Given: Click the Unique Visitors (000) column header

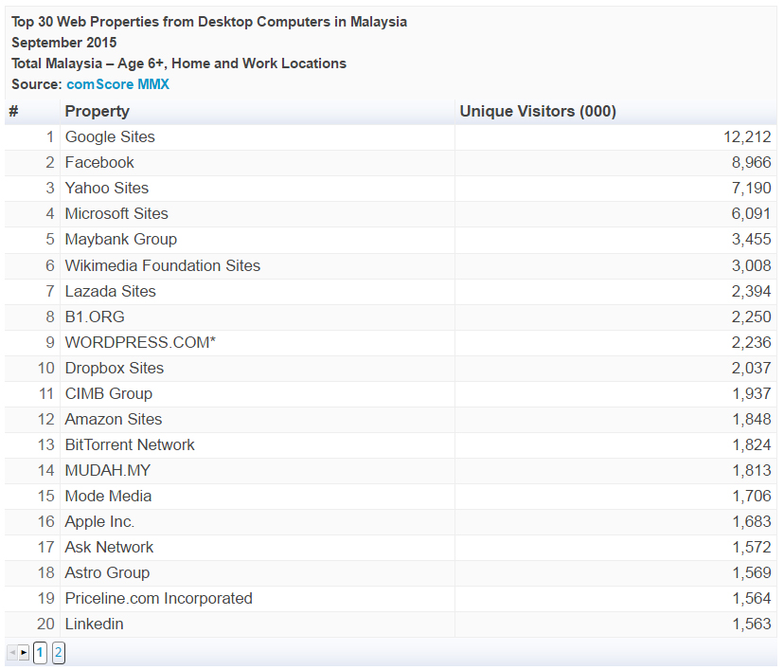Looking at the screenshot, I should click(538, 111).
